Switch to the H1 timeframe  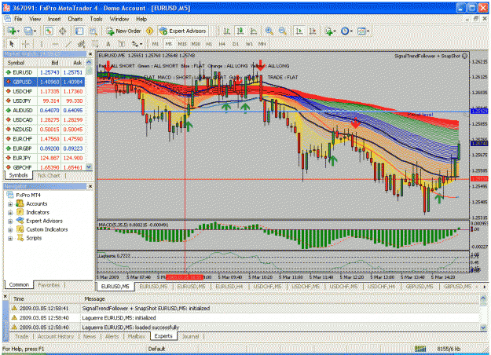pyautogui.click(x=209, y=44)
